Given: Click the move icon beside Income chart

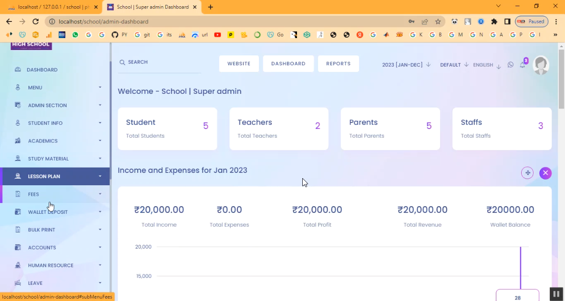Looking at the screenshot, I should click(527, 173).
